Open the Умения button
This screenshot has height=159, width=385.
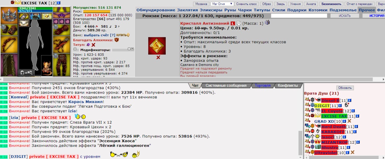(x=295, y=4)
